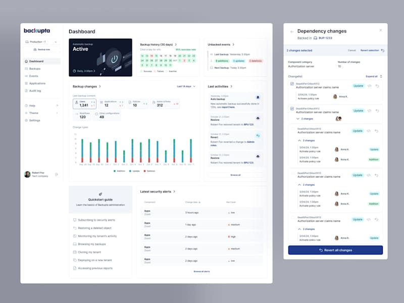Select the Users 1,241 stat card
This screenshot has height=303, width=404.
point(84,104)
